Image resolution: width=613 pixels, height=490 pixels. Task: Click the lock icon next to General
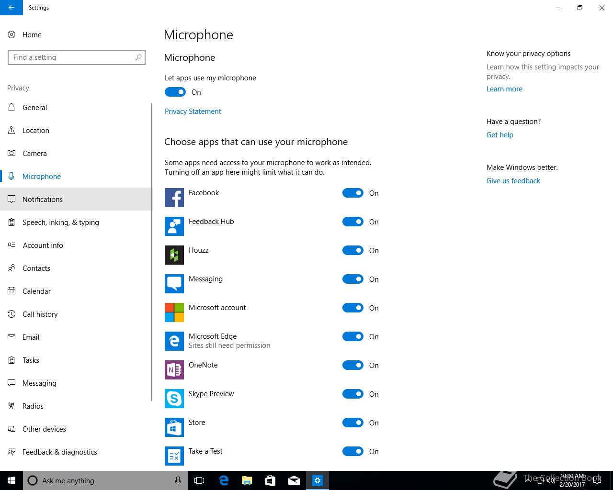click(x=11, y=107)
